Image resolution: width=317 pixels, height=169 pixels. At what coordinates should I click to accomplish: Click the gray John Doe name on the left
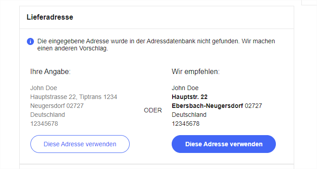(44, 88)
